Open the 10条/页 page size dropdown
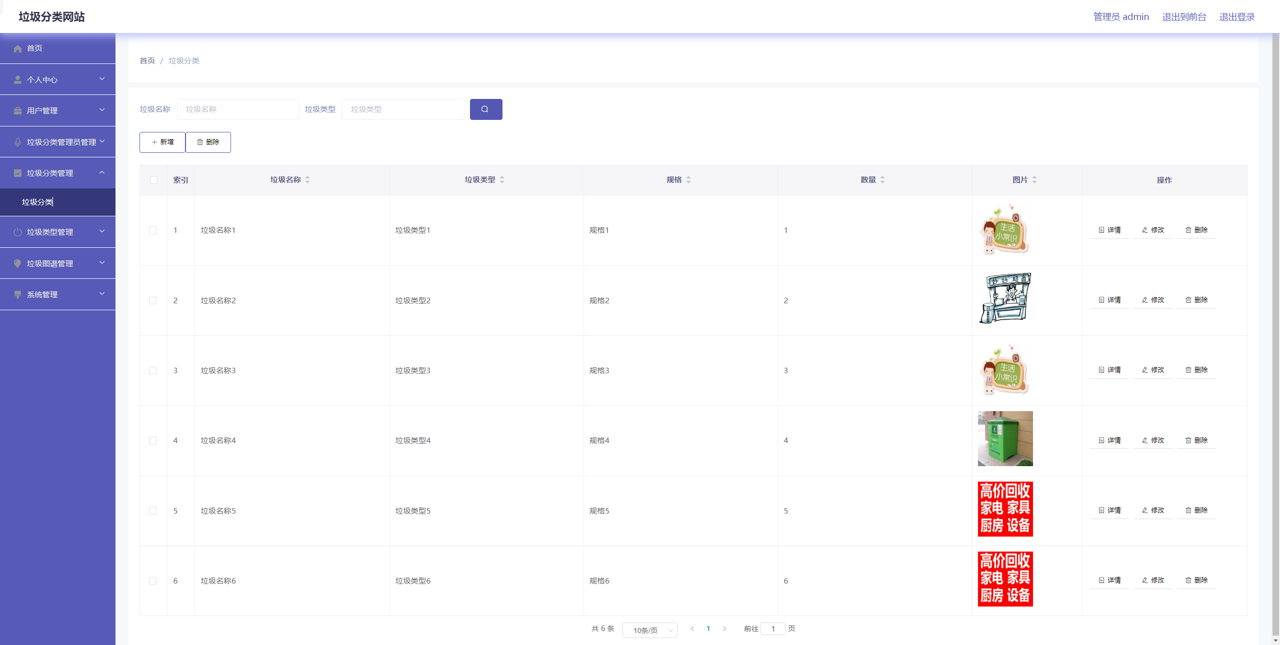 [649, 631]
